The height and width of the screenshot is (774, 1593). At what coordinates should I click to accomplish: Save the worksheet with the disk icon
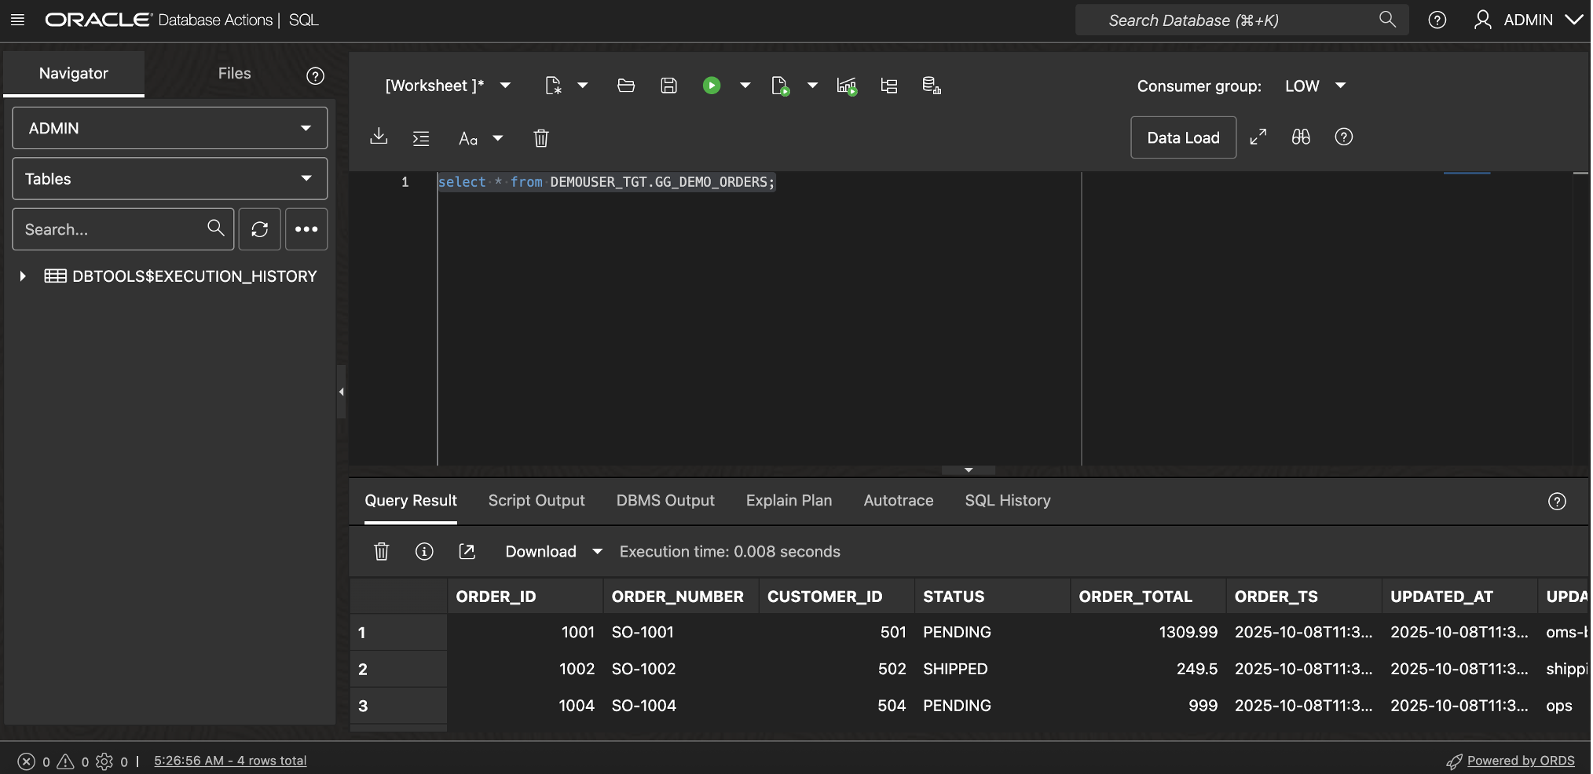[x=668, y=86]
